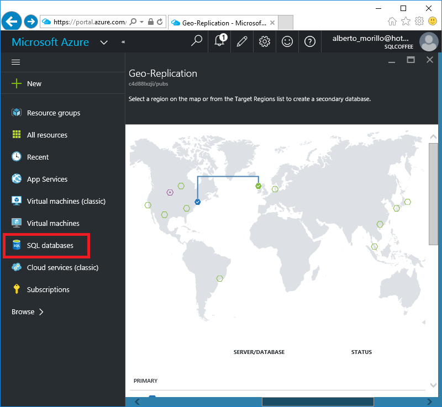This screenshot has height=407, width=442.
Task: Select the Geo-Replication browser tab
Action: click(223, 23)
